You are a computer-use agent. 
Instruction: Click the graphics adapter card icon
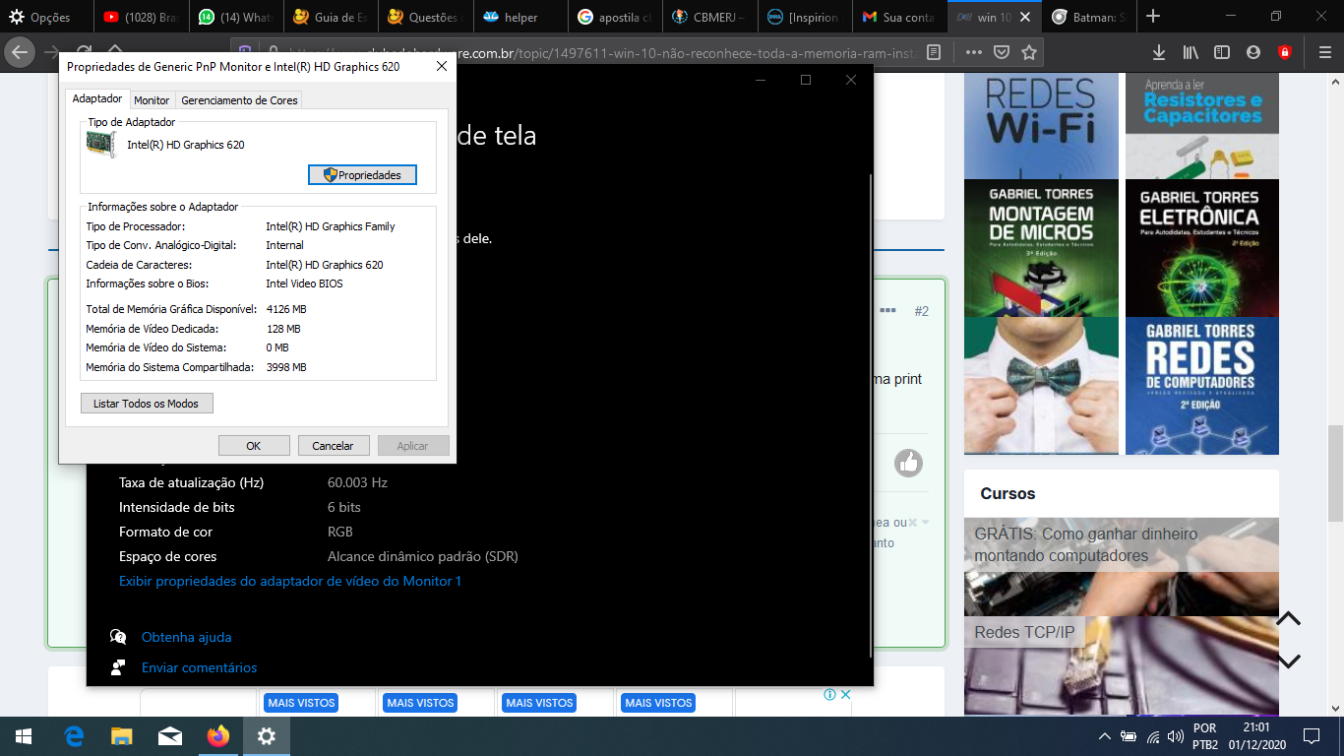click(101, 145)
